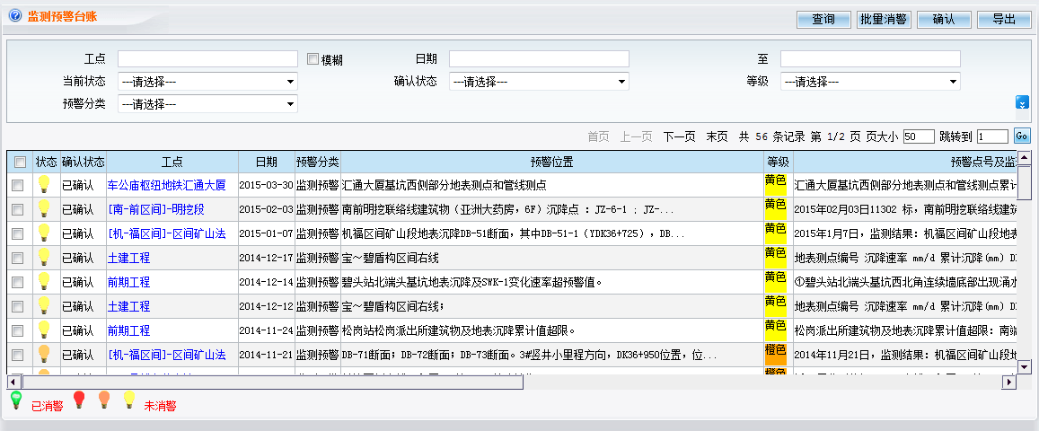The width and height of the screenshot is (1039, 431).
Task: Open the 等级 dropdown list
Action: click(870, 82)
